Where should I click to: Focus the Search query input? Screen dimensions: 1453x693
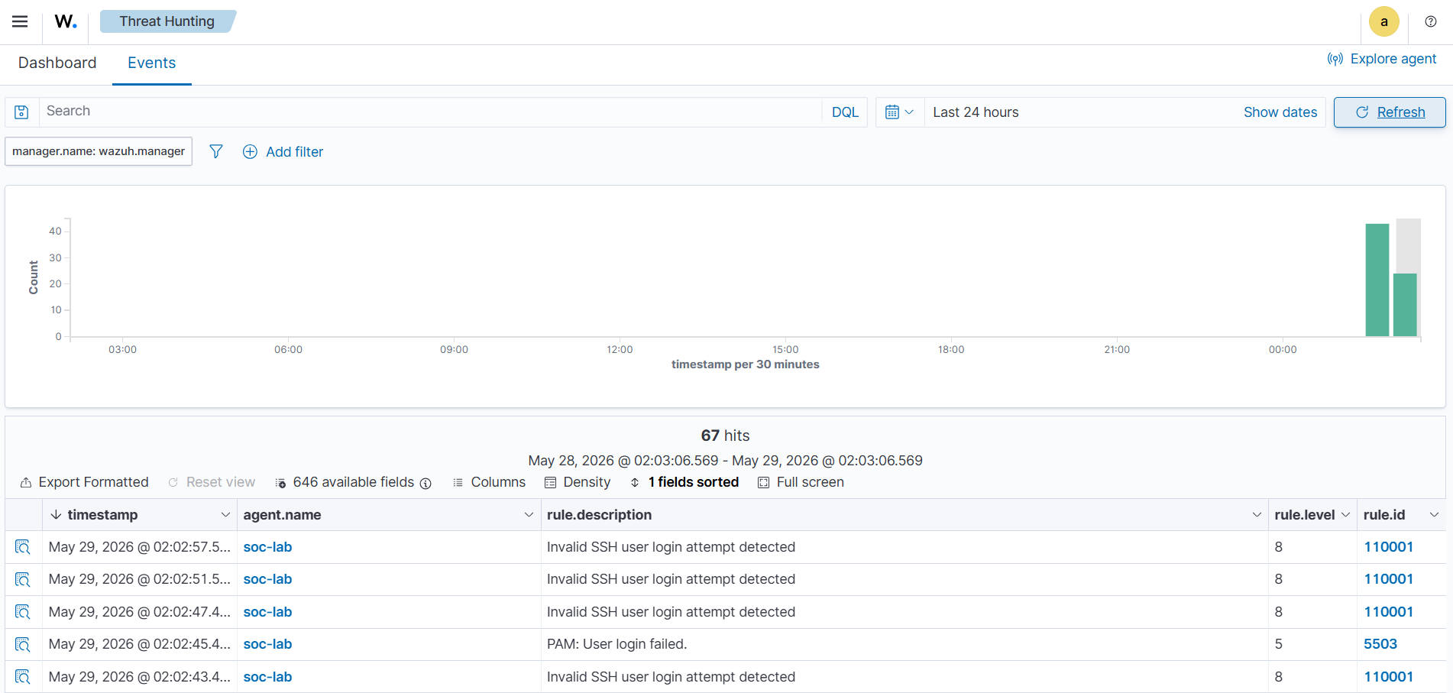pyautogui.click(x=430, y=112)
